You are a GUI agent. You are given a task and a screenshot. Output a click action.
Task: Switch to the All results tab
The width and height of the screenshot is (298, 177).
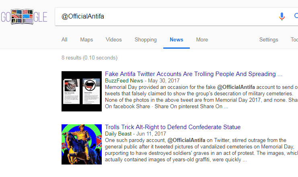pyautogui.click(x=64, y=40)
